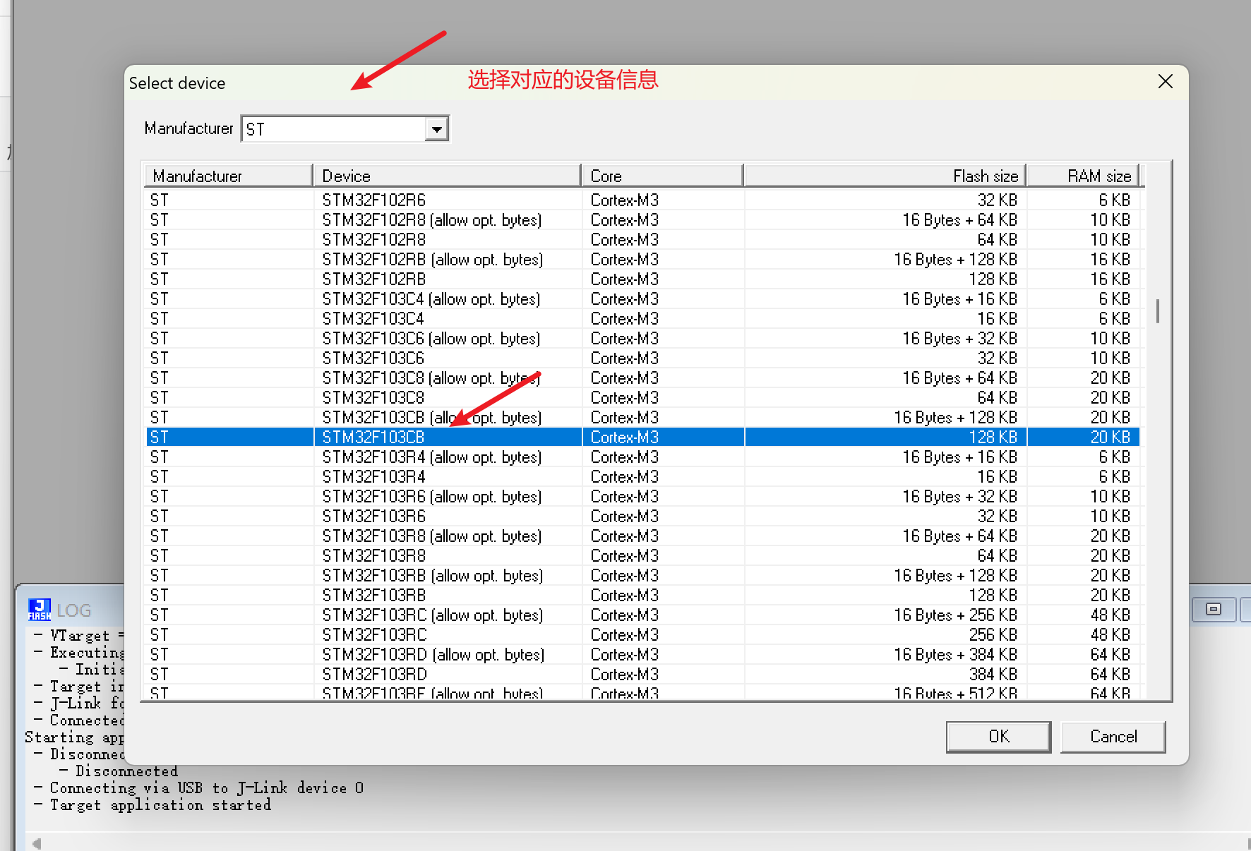The height and width of the screenshot is (851, 1251).
Task: Sort by the Manufacturer column header
Action: tap(229, 176)
